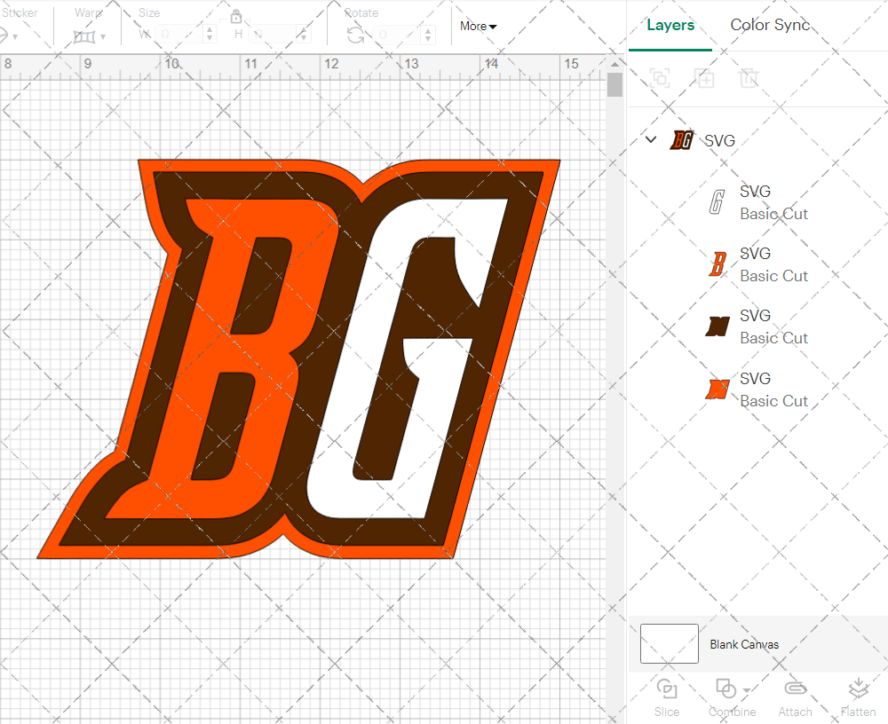
Task: Click the Group icon above the layers list
Action: 660,78
